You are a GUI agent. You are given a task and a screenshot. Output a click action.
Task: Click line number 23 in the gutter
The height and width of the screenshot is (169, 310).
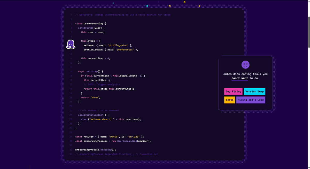71,111
